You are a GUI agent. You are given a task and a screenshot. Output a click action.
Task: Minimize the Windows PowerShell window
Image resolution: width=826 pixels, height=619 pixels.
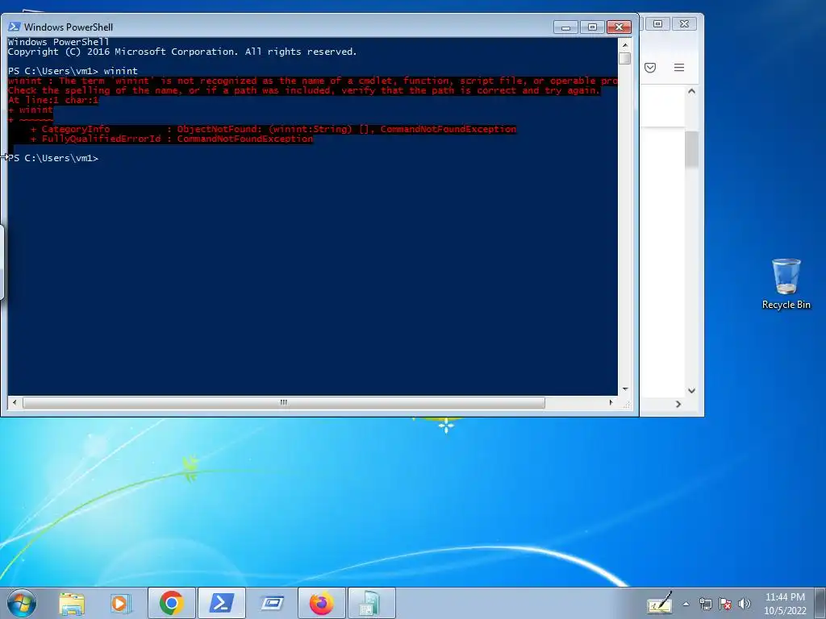click(x=565, y=27)
